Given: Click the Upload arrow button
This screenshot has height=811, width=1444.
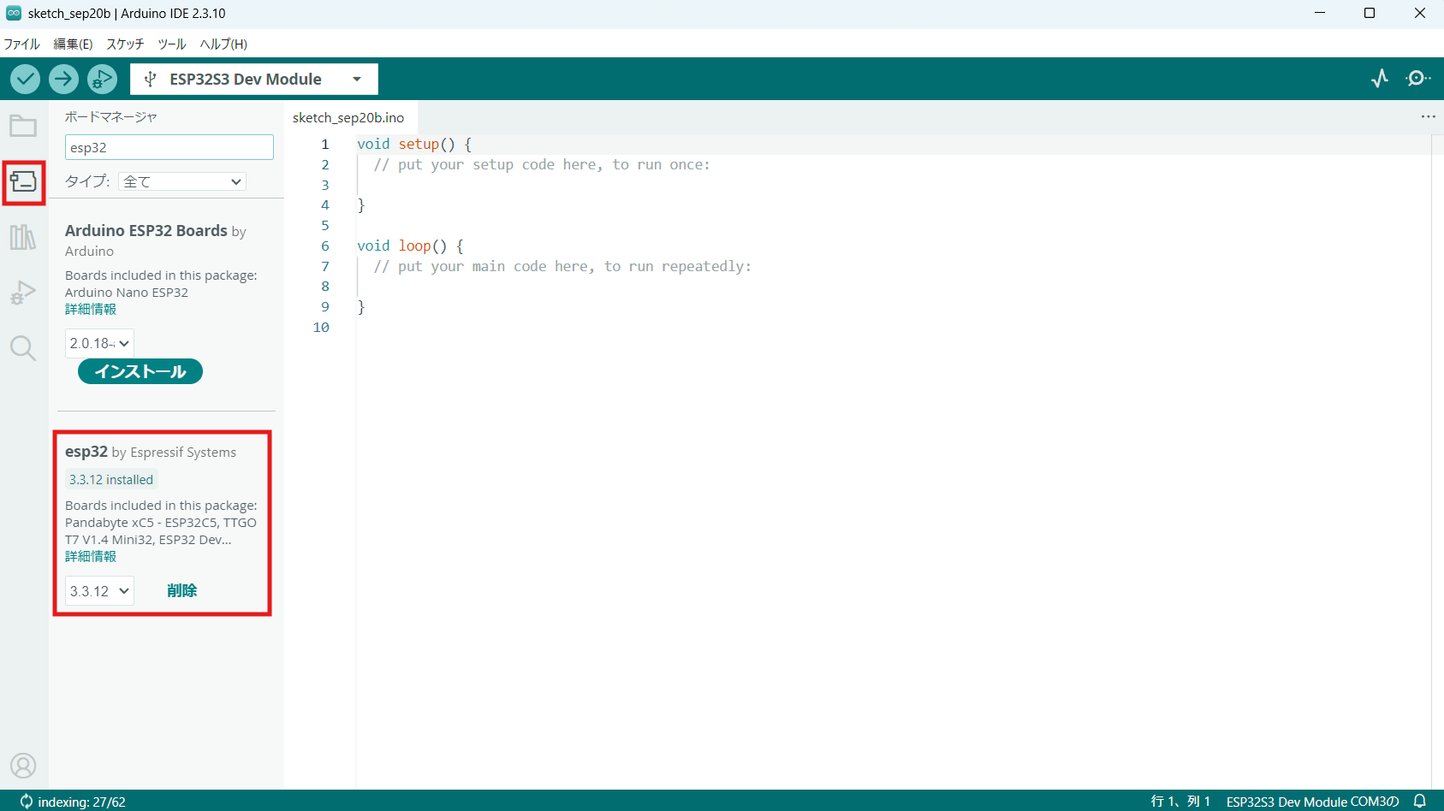Looking at the screenshot, I should (x=63, y=80).
